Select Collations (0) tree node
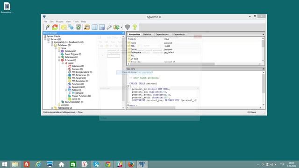 pos(78,66)
